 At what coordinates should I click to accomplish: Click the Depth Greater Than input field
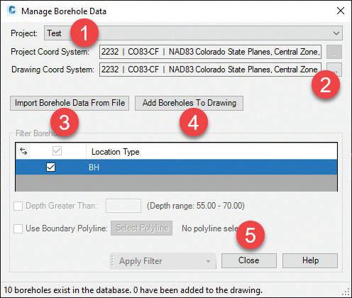click(x=123, y=206)
